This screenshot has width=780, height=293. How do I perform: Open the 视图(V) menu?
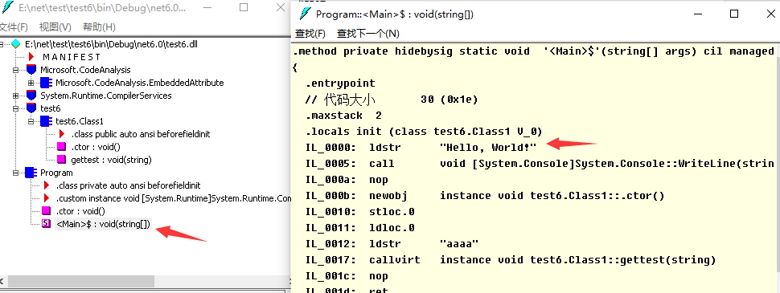tap(55, 26)
